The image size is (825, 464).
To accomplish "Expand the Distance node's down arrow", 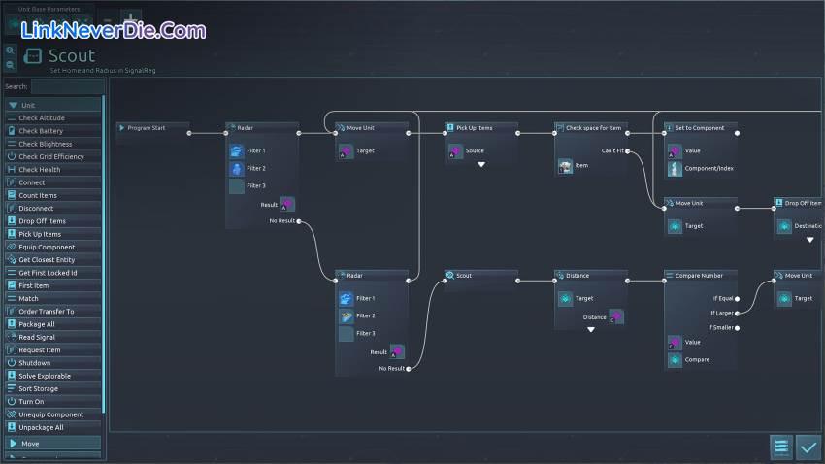I will point(590,330).
